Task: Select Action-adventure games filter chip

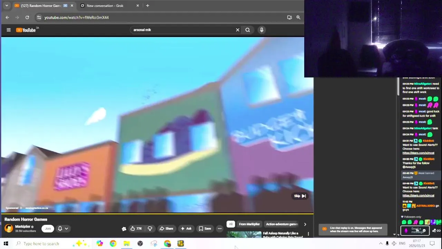Action: (x=281, y=224)
